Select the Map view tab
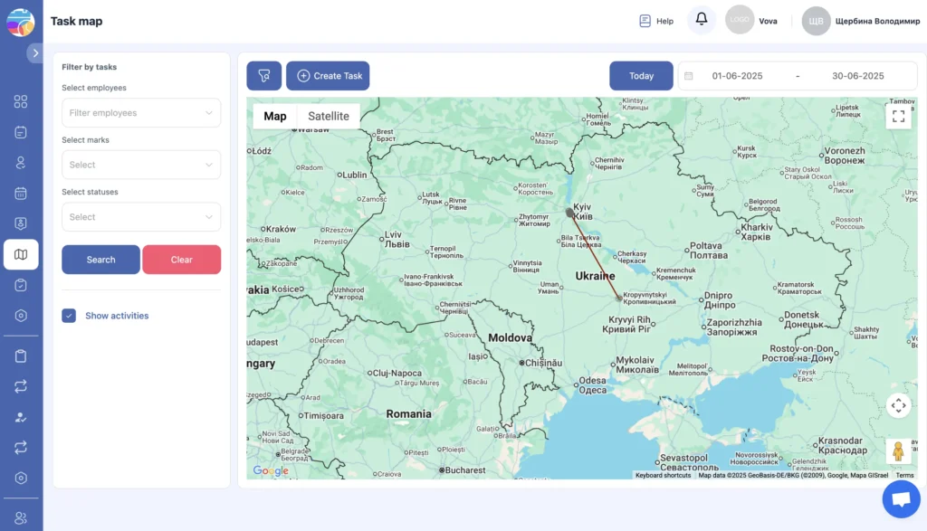 tap(275, 116)
